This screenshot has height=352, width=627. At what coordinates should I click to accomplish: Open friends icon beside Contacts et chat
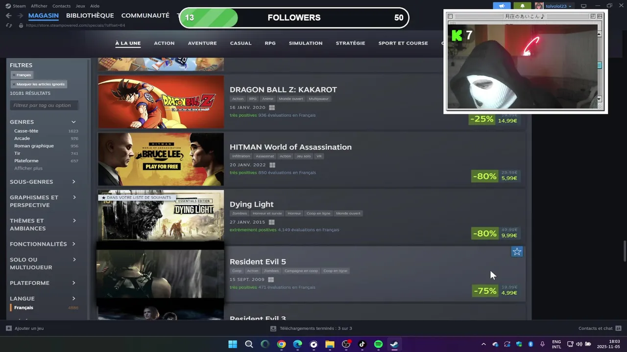[618, 328]
